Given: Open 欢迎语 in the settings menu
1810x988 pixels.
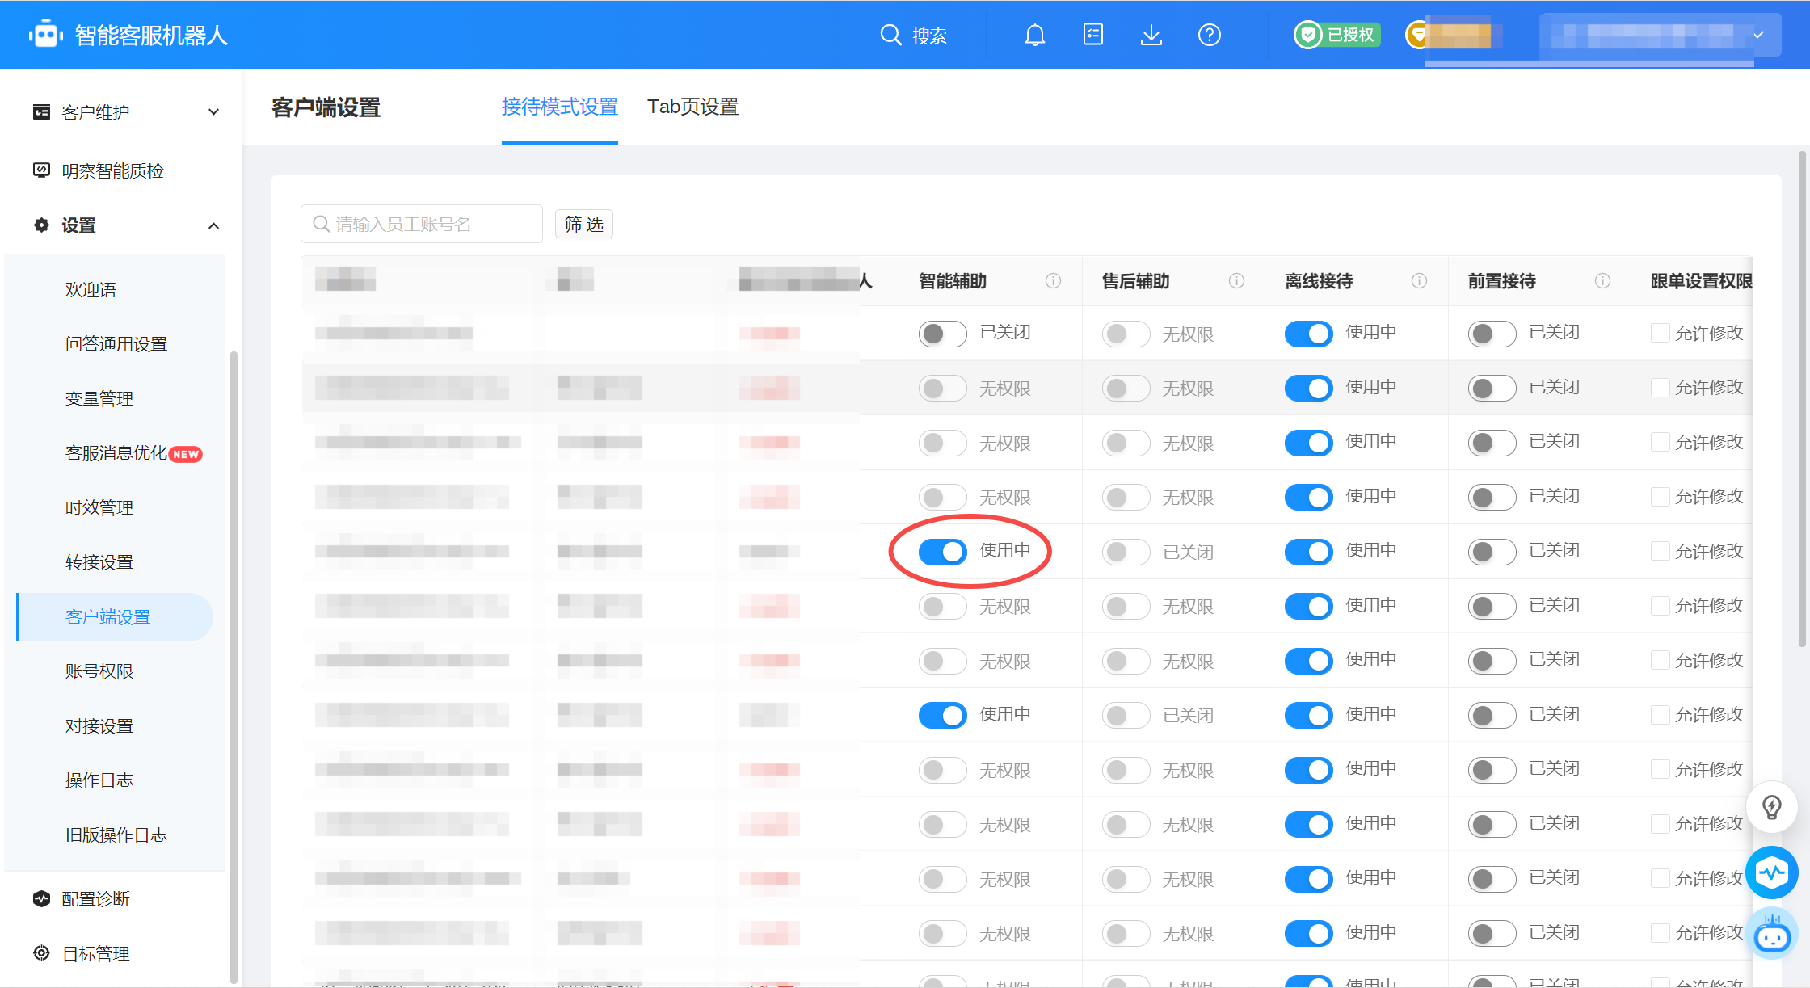Looking at the screenshot, I should 91,289.
